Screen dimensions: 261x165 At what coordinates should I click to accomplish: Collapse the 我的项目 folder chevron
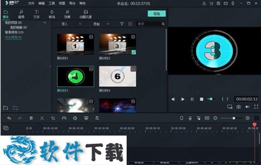click(45, 23)
